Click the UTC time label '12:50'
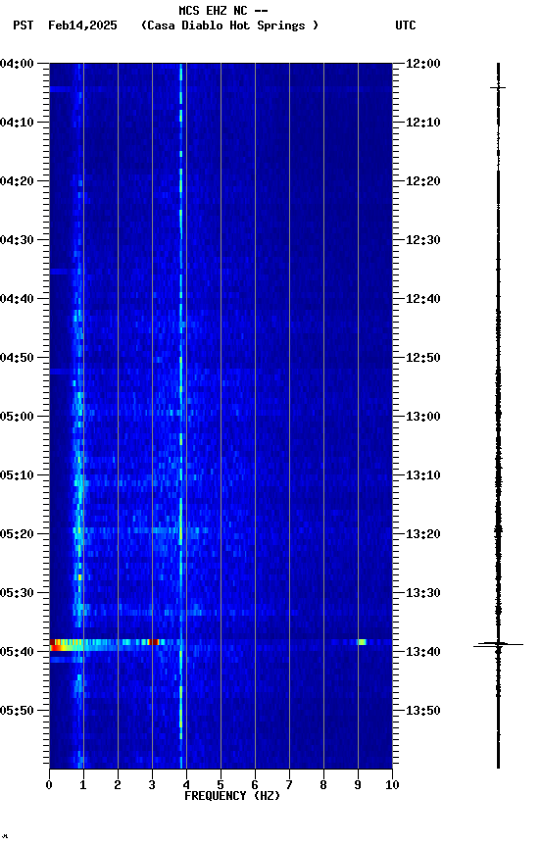The width and height of the screenshot is (541, 847). pos(423,358)
